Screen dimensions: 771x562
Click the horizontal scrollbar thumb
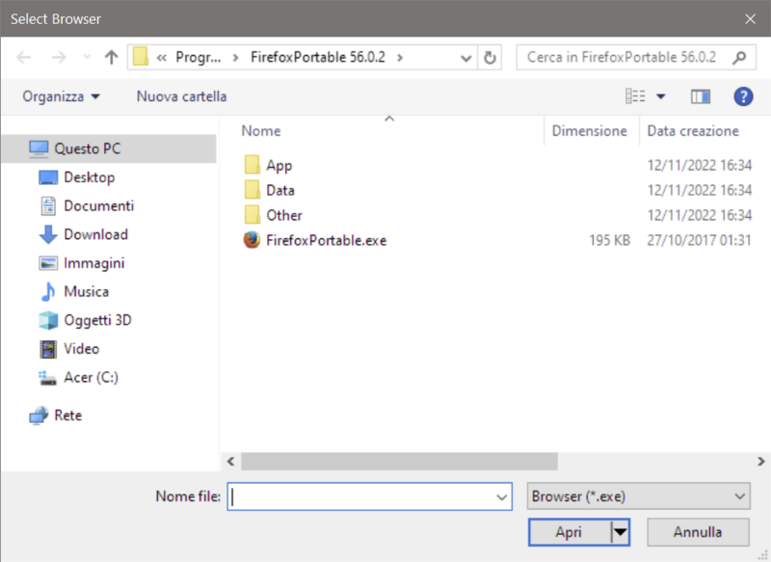(399, 461)
